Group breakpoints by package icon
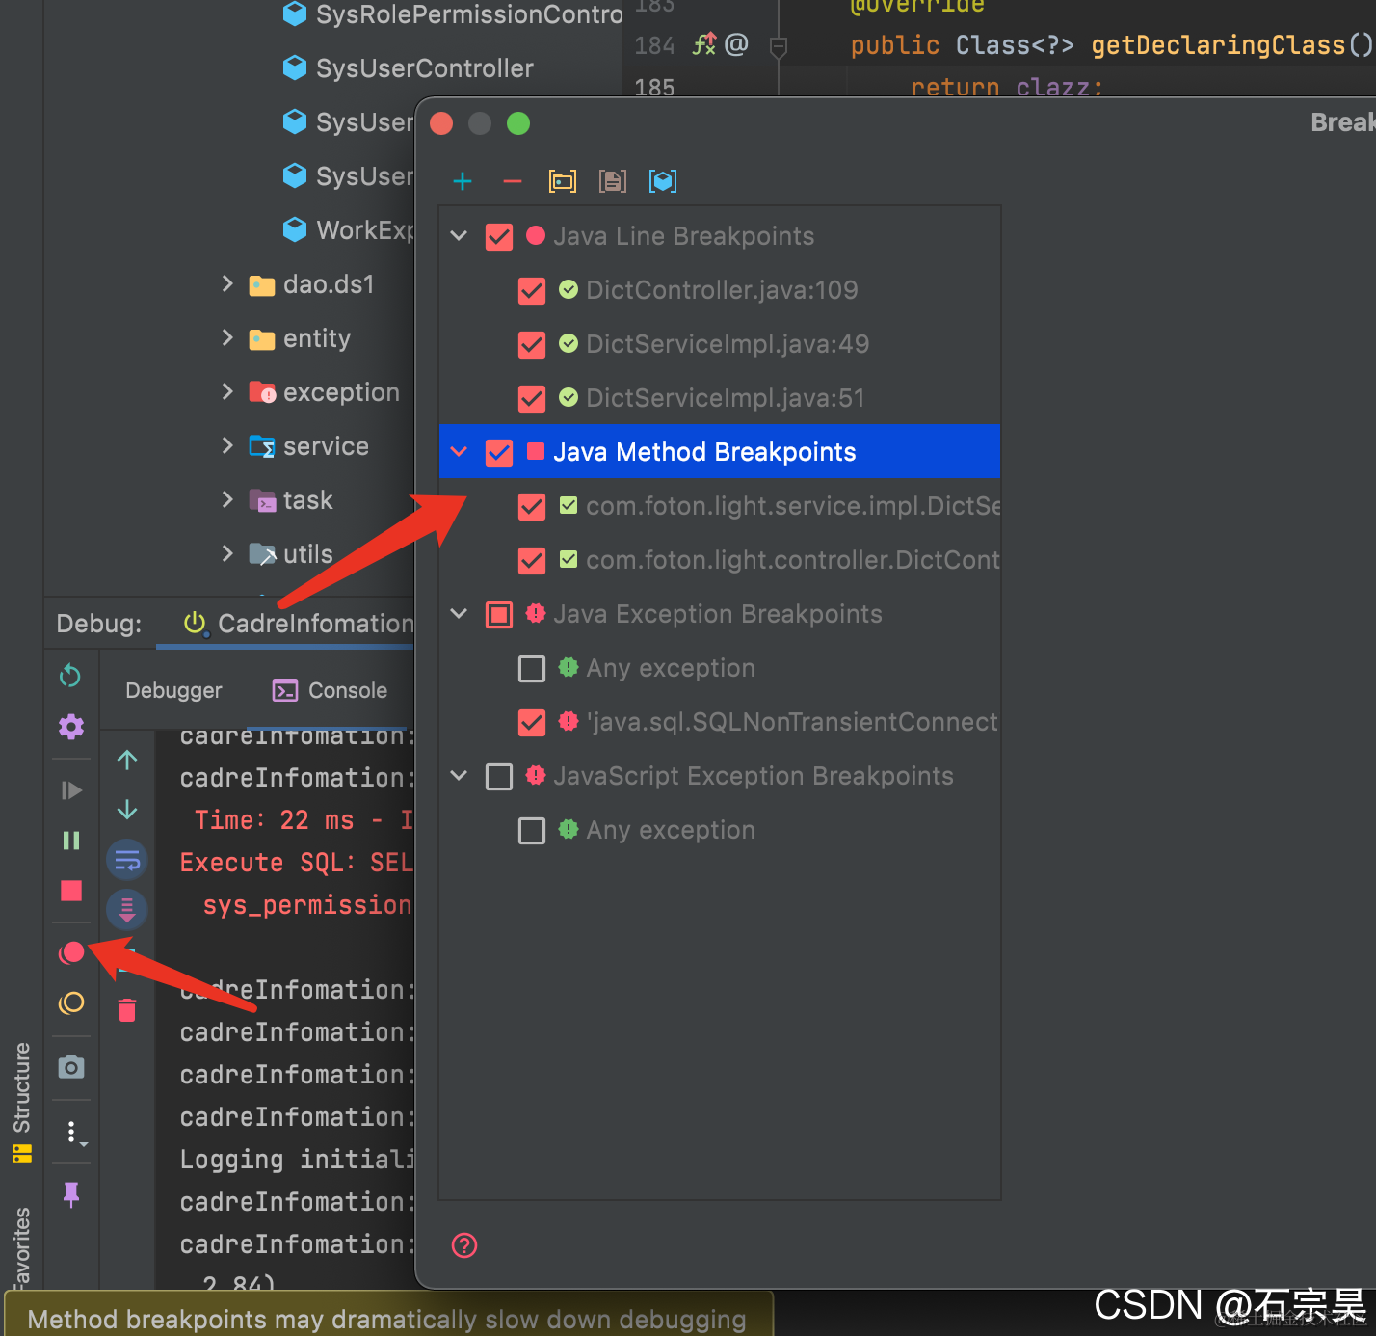Screen dimensions: 1376x1336 coord(563,181)
